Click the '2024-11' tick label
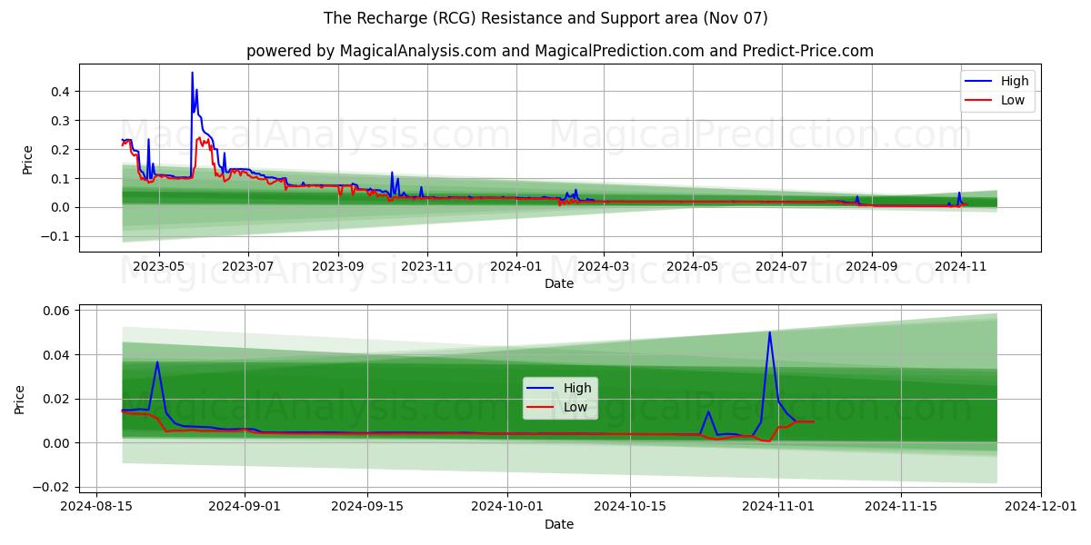The height and width of the screenshot is (545, 1091). tap(961, 266)
